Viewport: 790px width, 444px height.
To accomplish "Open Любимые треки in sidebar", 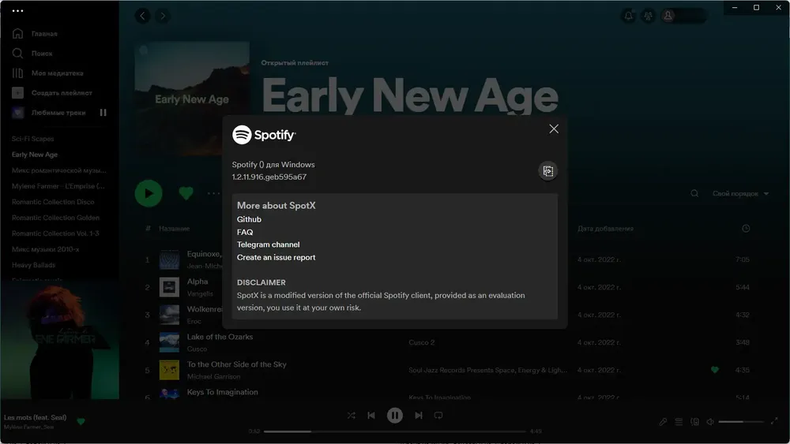I will (48, 113).
